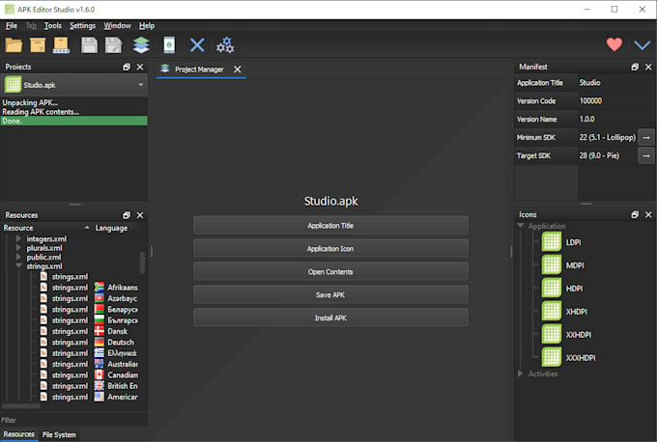Select the British English strings.xml row
657x442 pixels.
click(89, 386)
